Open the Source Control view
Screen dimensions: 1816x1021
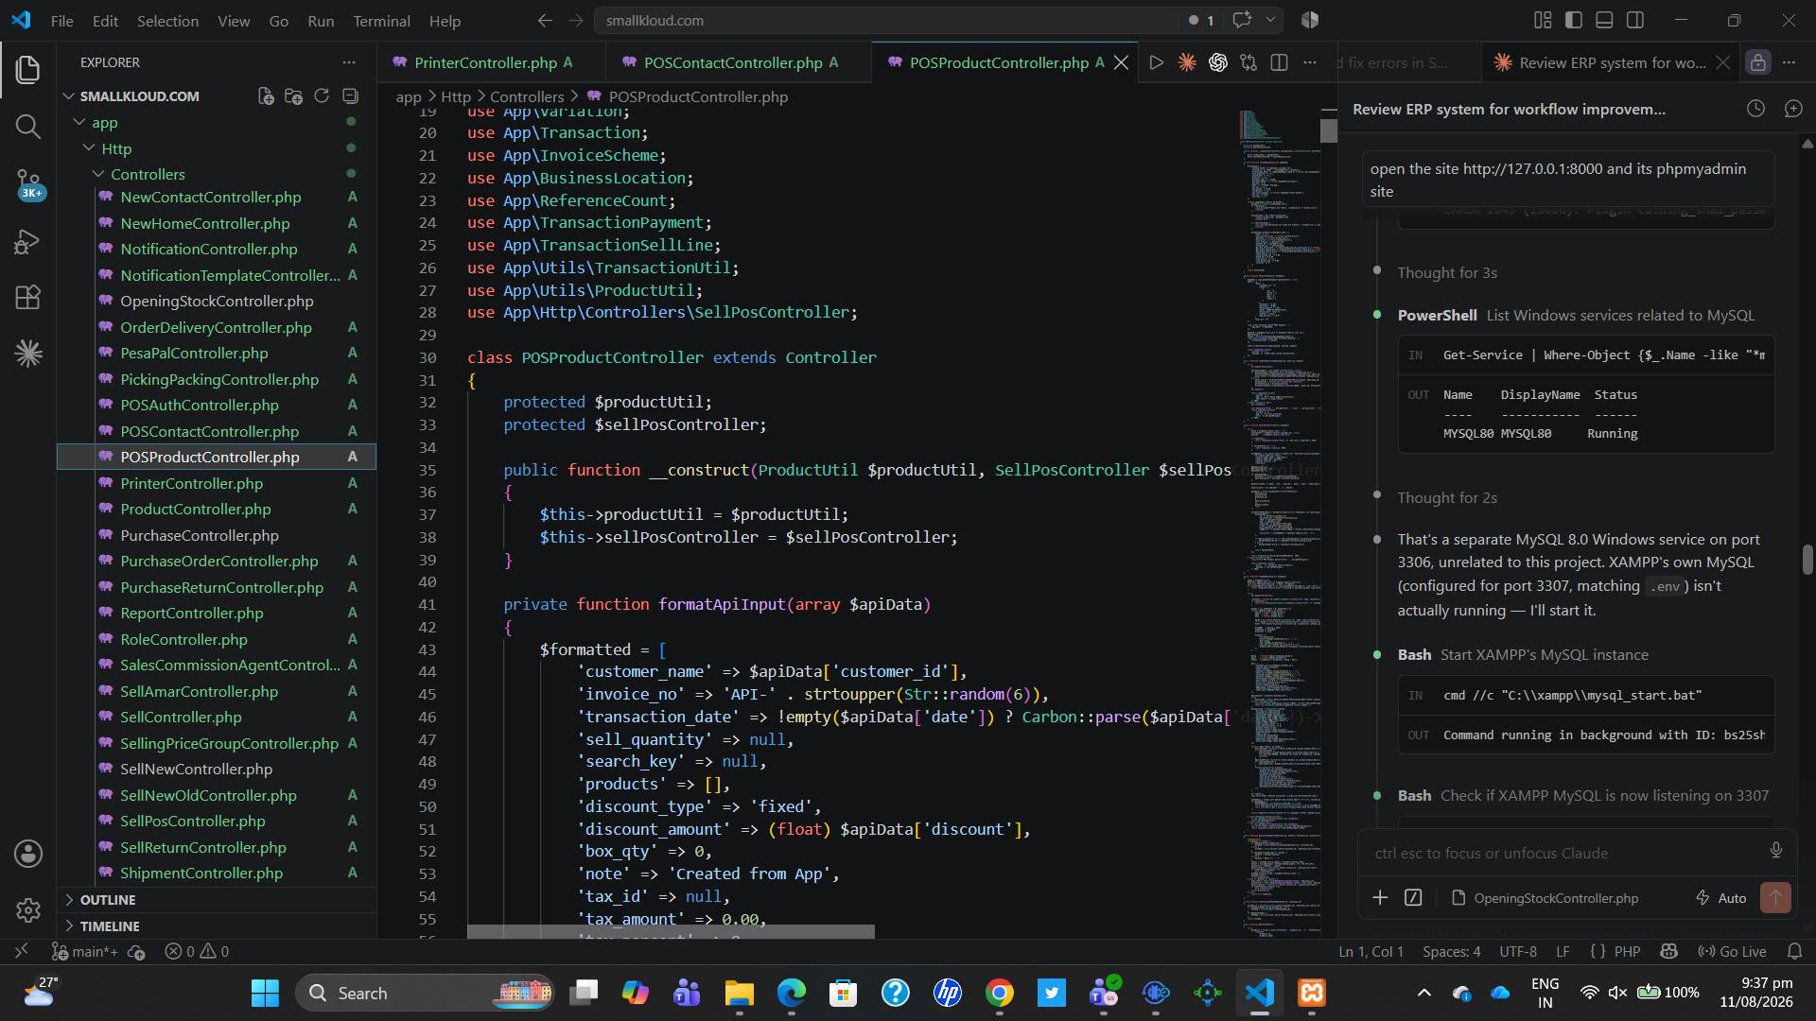point(28,182)
